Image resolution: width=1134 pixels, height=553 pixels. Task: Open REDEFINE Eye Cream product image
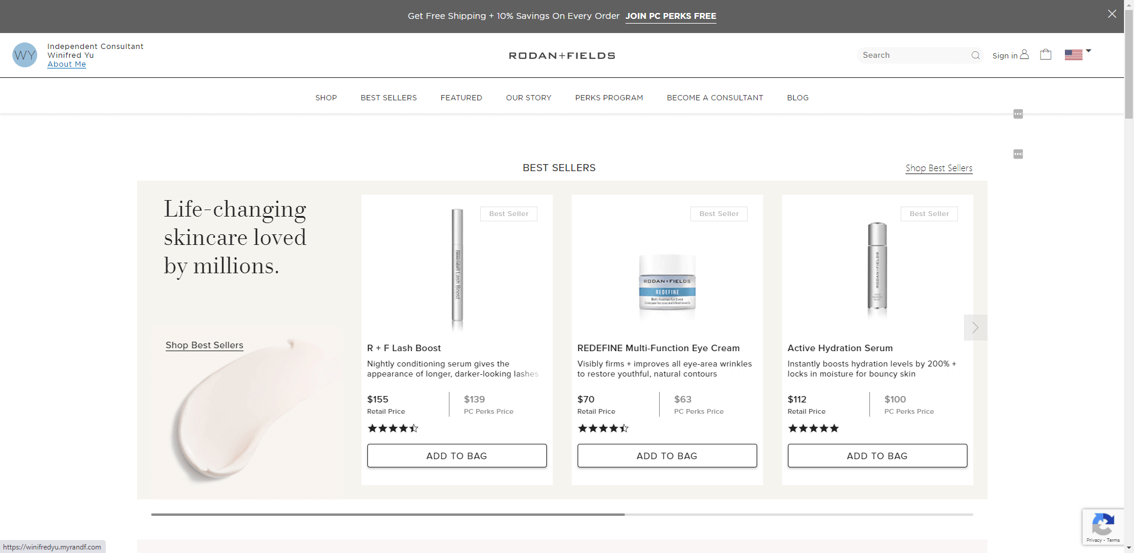pos(667,282)
